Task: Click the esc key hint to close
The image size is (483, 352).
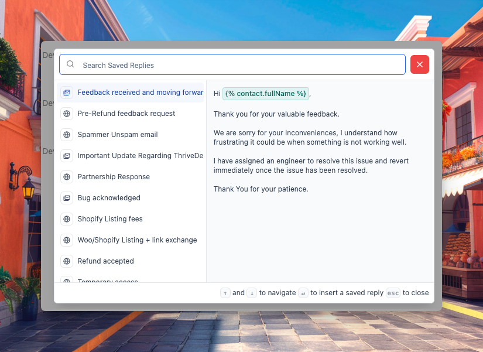Action: 393,293
